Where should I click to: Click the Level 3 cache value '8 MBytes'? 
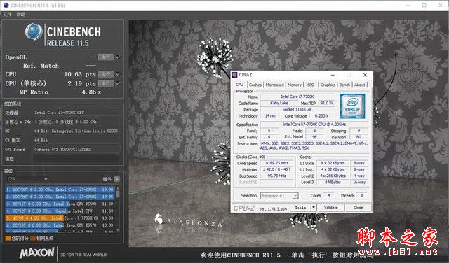(333, 182)
